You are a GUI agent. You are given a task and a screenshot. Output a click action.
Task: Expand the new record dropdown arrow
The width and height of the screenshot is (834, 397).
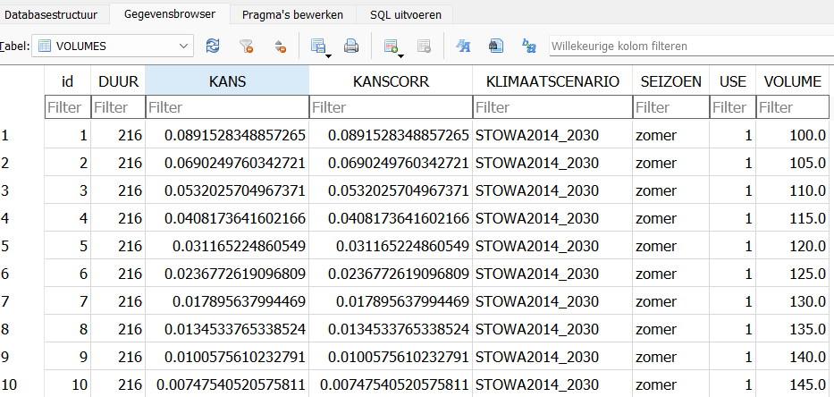[x=401, y=55]
